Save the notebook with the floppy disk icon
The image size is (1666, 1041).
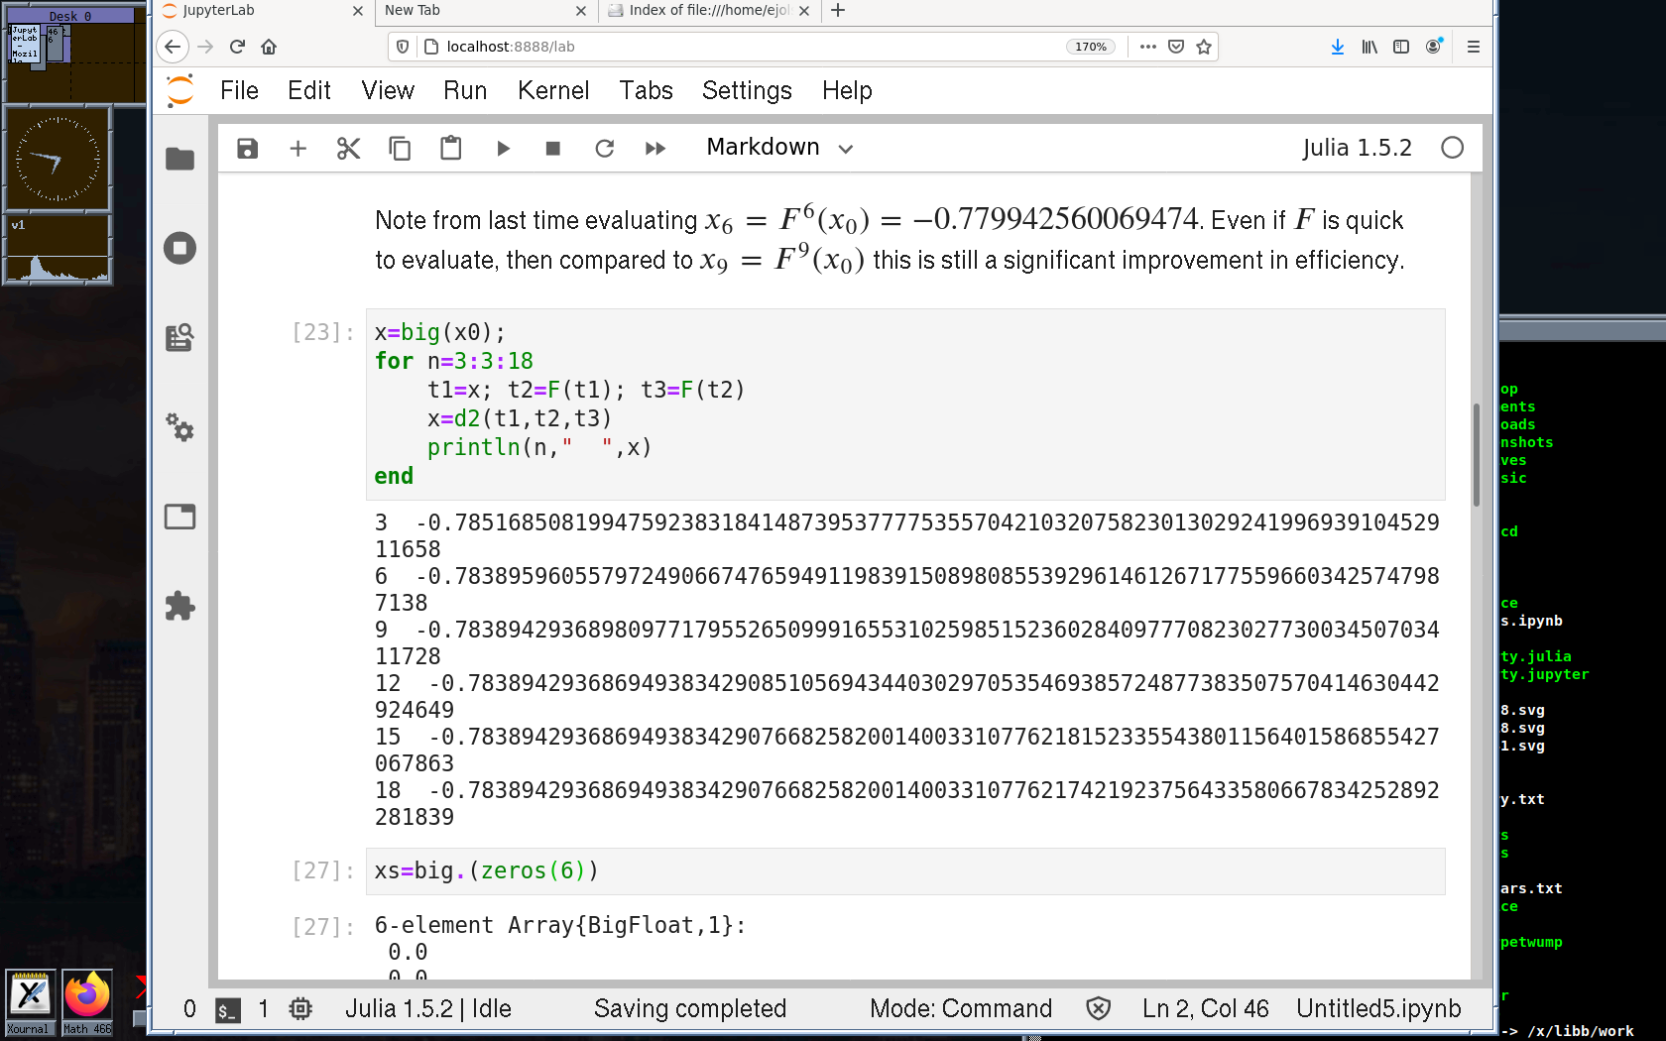pos(247,149)
